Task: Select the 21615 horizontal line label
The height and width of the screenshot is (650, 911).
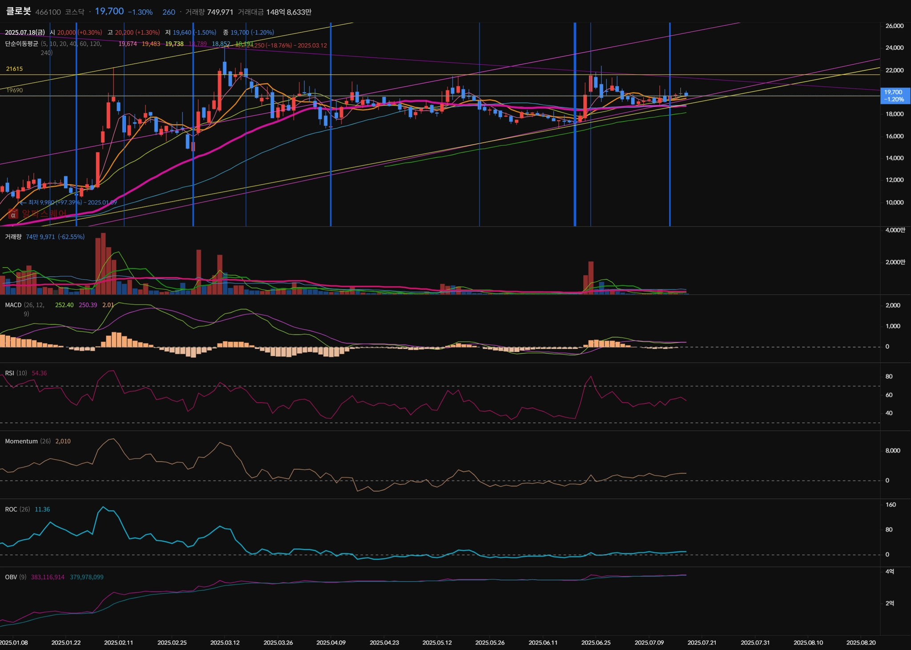Action: pos(14,69)
